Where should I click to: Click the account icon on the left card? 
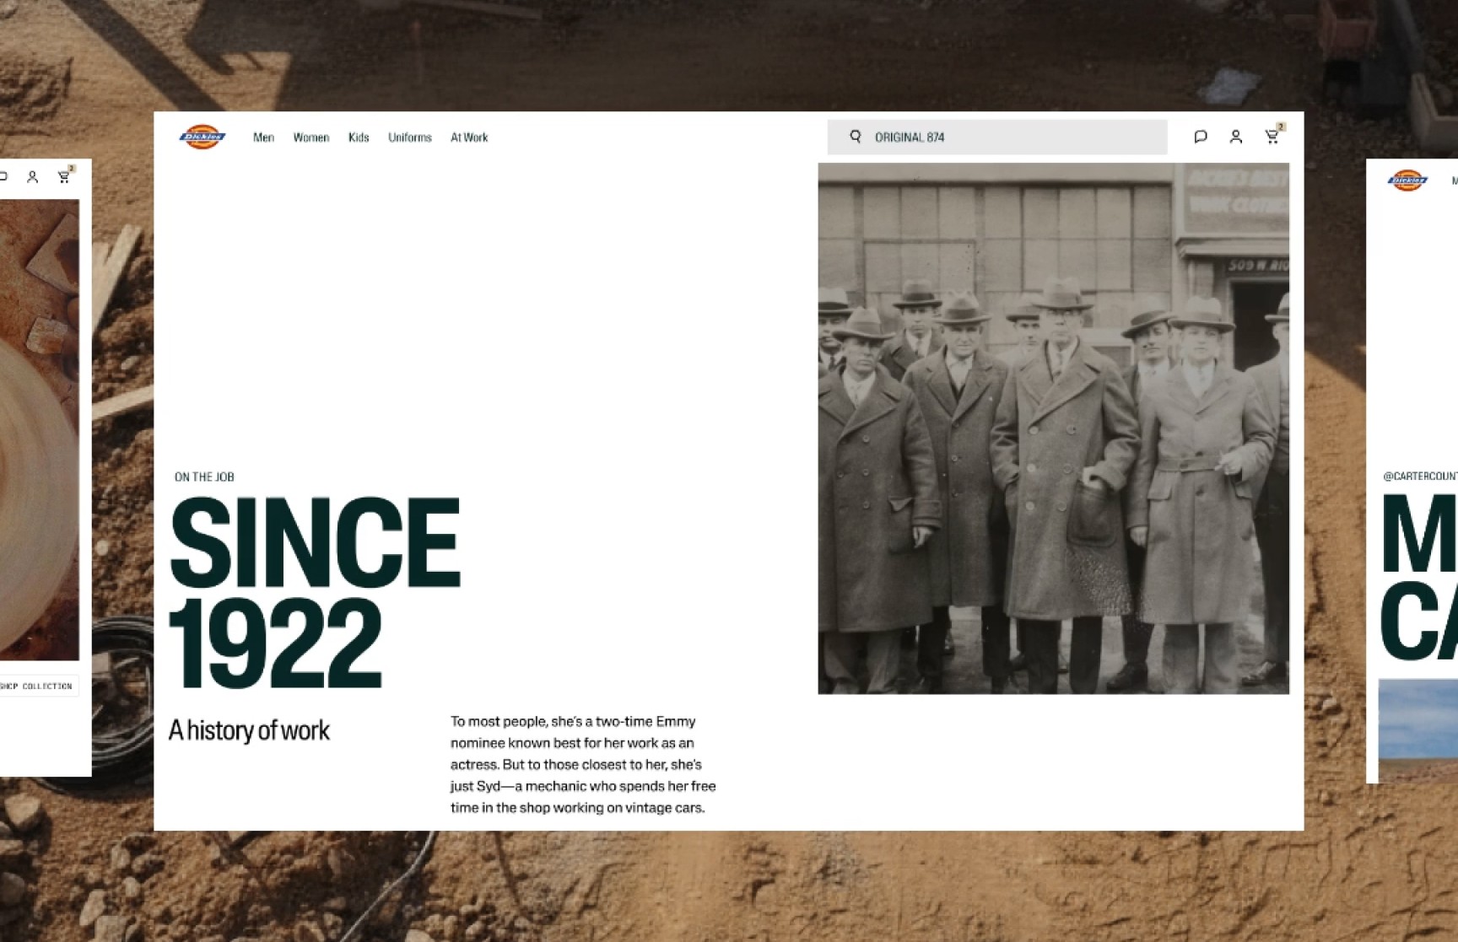[x=33, y=176]
